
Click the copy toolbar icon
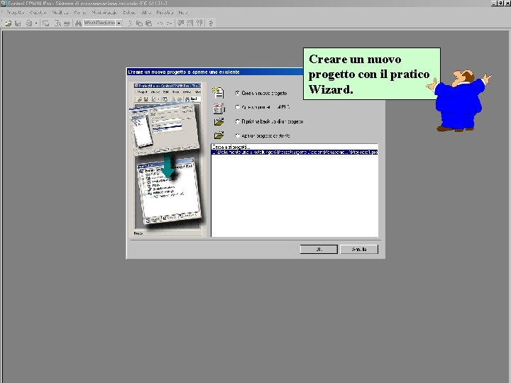pos(139,23)
